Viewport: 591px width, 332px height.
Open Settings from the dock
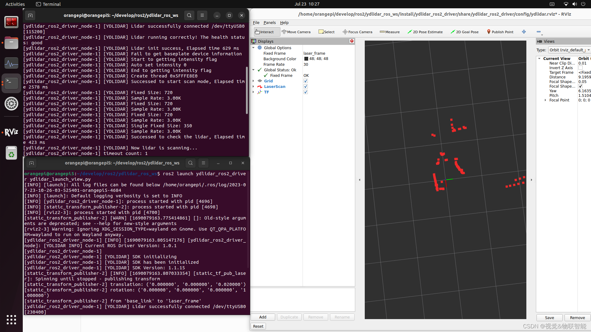coord(11,104)
